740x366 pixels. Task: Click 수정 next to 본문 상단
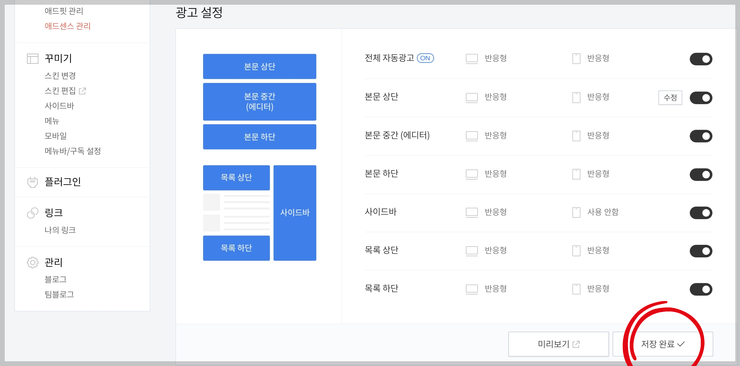click(670, 98)
